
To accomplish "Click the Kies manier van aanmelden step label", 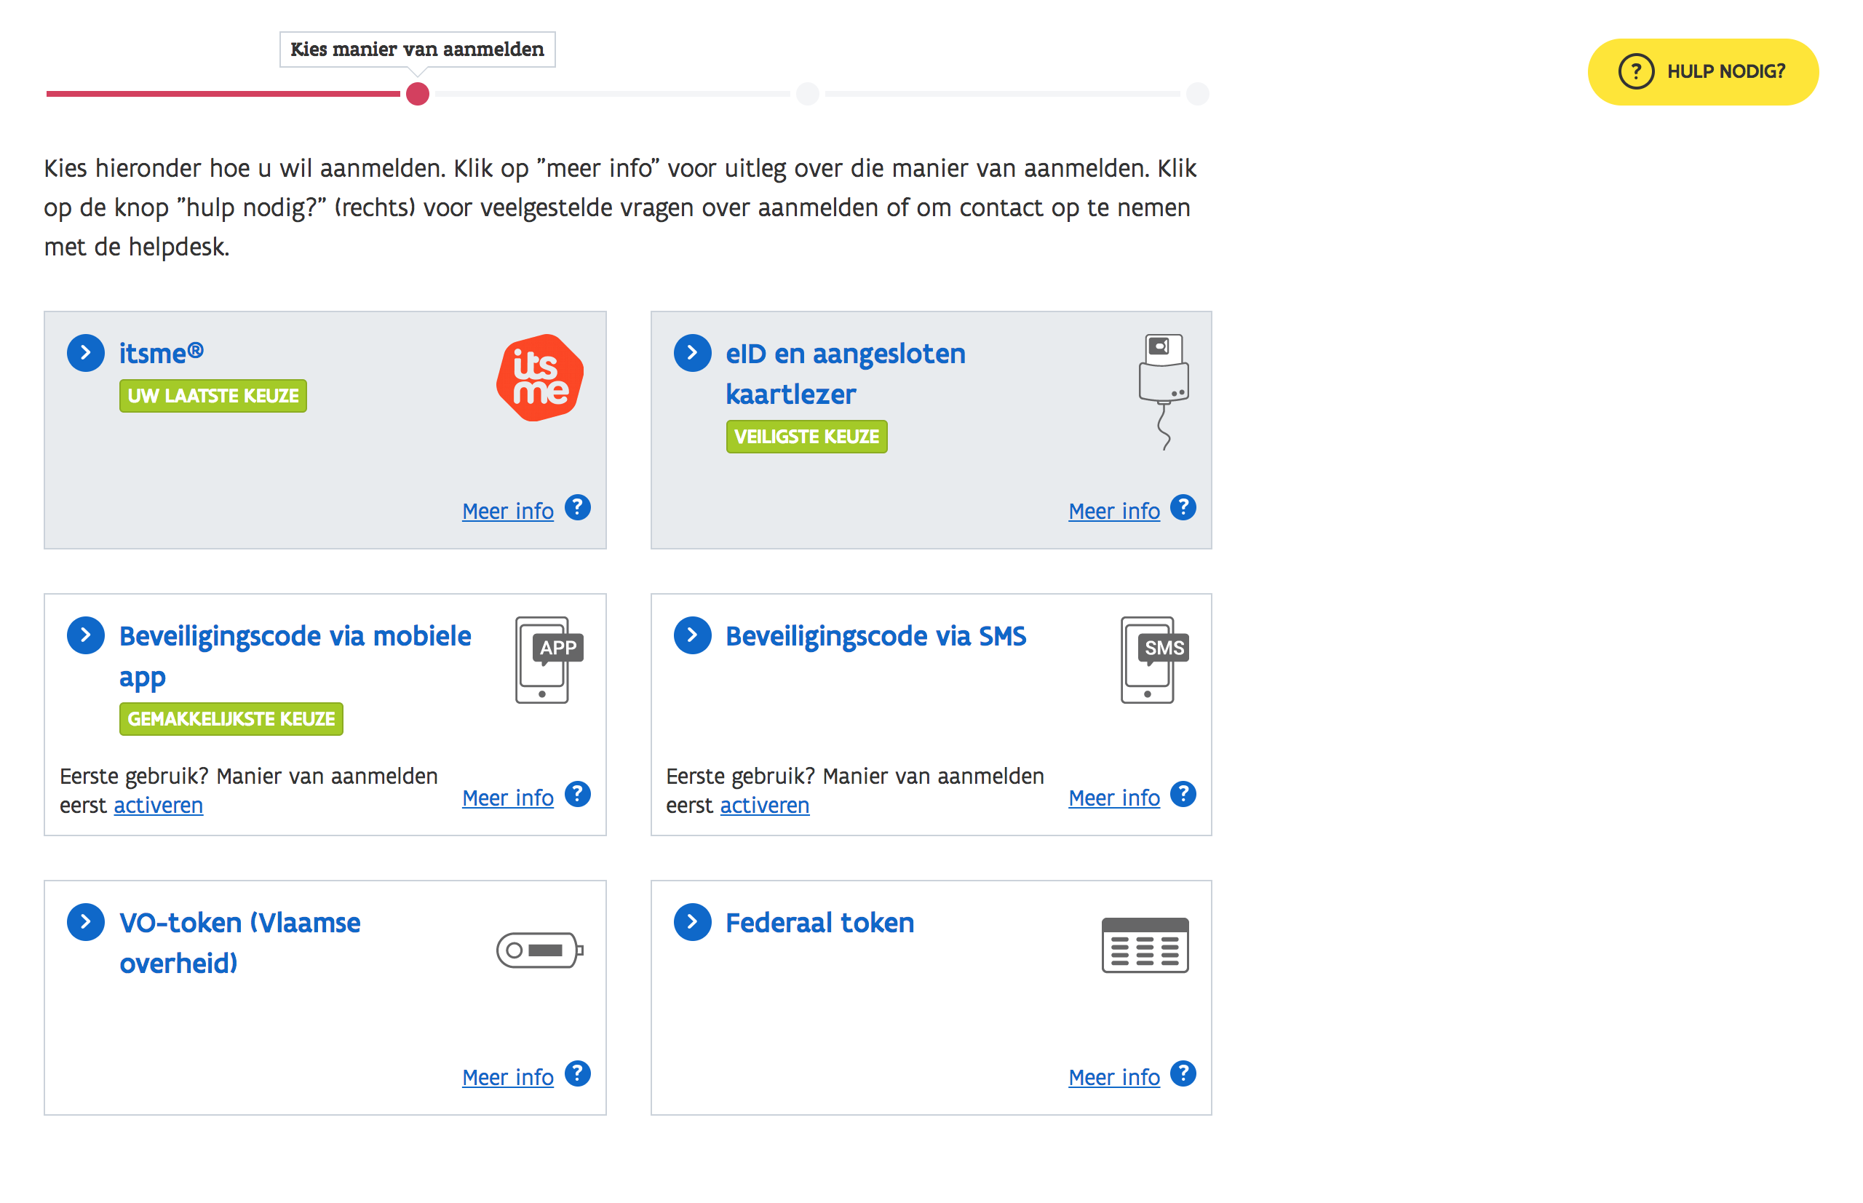I will coord(417,49).
